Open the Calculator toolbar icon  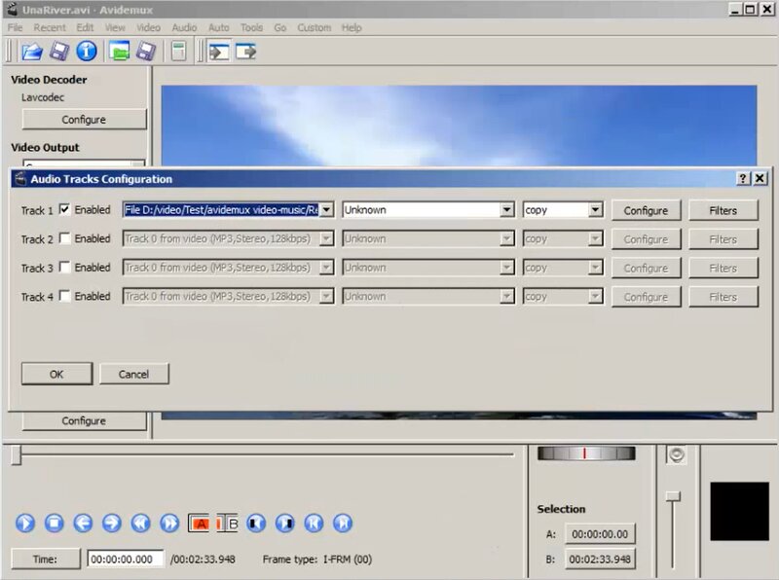(x=178, y=52)
